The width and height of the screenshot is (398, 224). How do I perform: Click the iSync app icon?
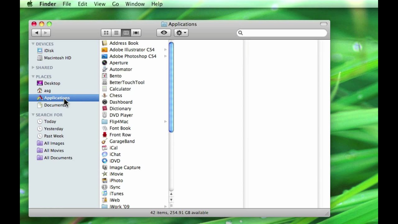pyautogui.click(x=104, y=187)
